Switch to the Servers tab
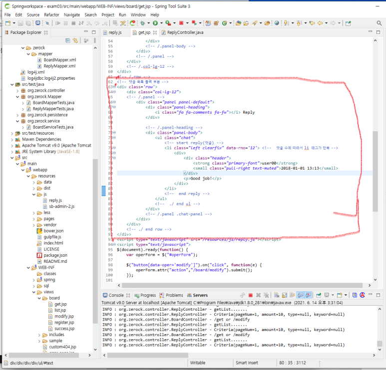The image size is (386, 370). click(x=197, y=295)
